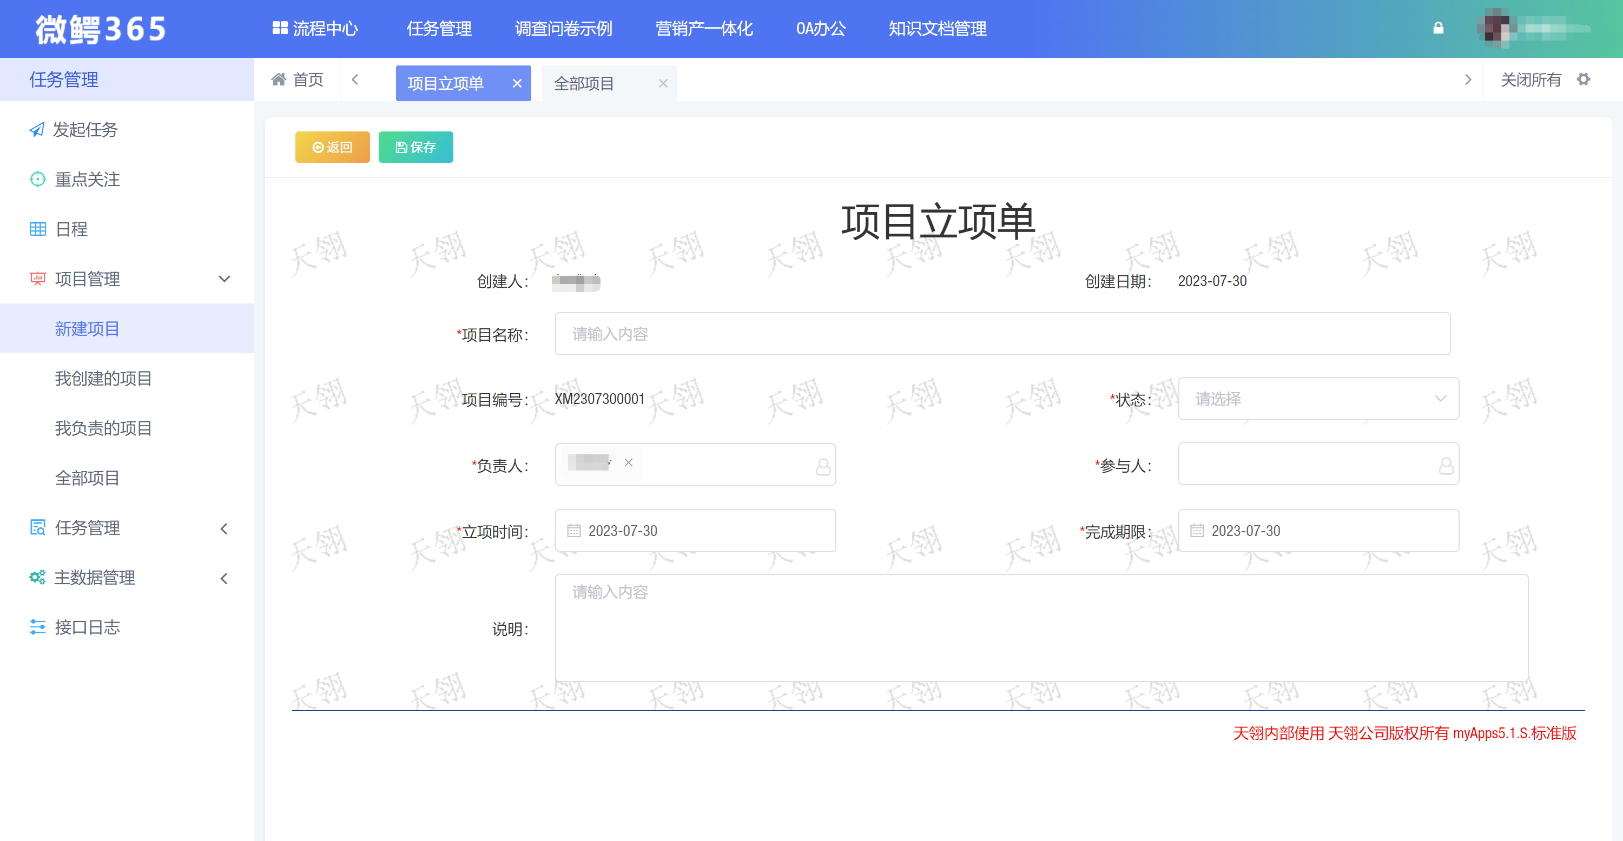
Task: Switch to 全部项目 tab
Action: coord(584,84)
